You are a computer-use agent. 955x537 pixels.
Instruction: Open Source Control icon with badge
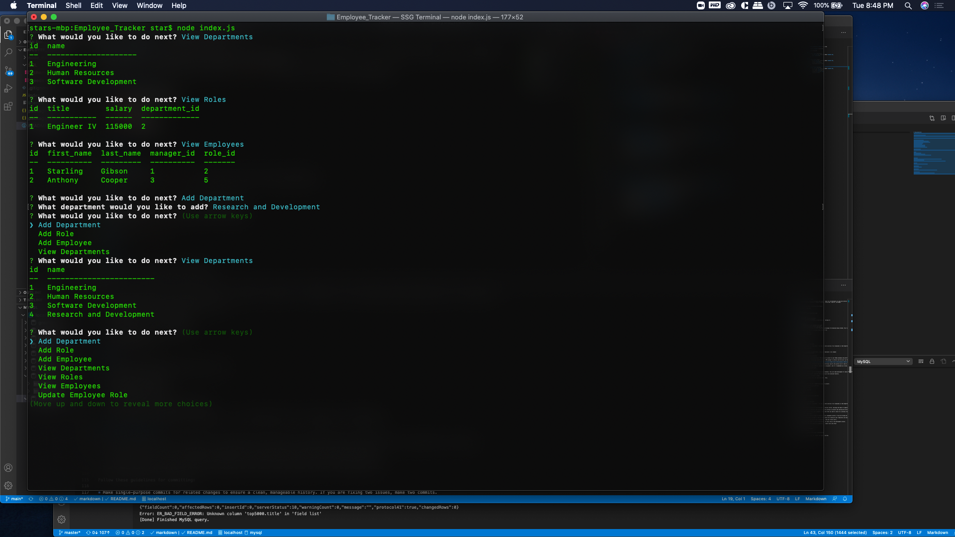pos(8,71)
